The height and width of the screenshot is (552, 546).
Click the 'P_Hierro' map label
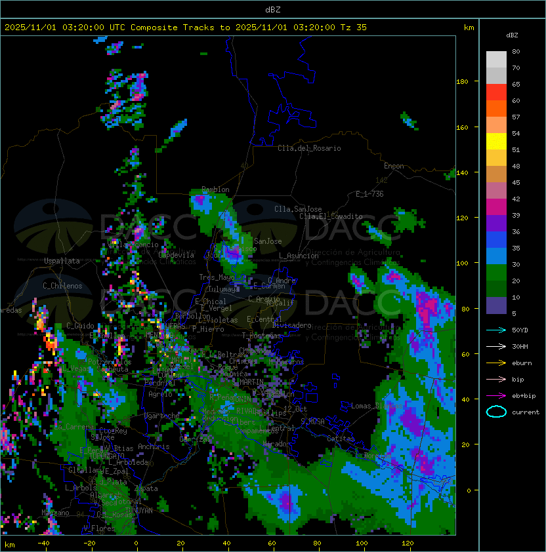click(x=208, y=329)
